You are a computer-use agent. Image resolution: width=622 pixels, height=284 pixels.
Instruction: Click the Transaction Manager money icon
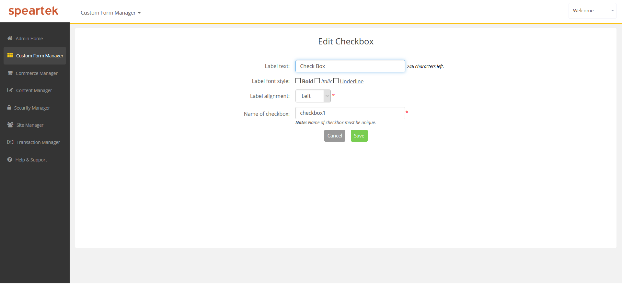point(10,142)
